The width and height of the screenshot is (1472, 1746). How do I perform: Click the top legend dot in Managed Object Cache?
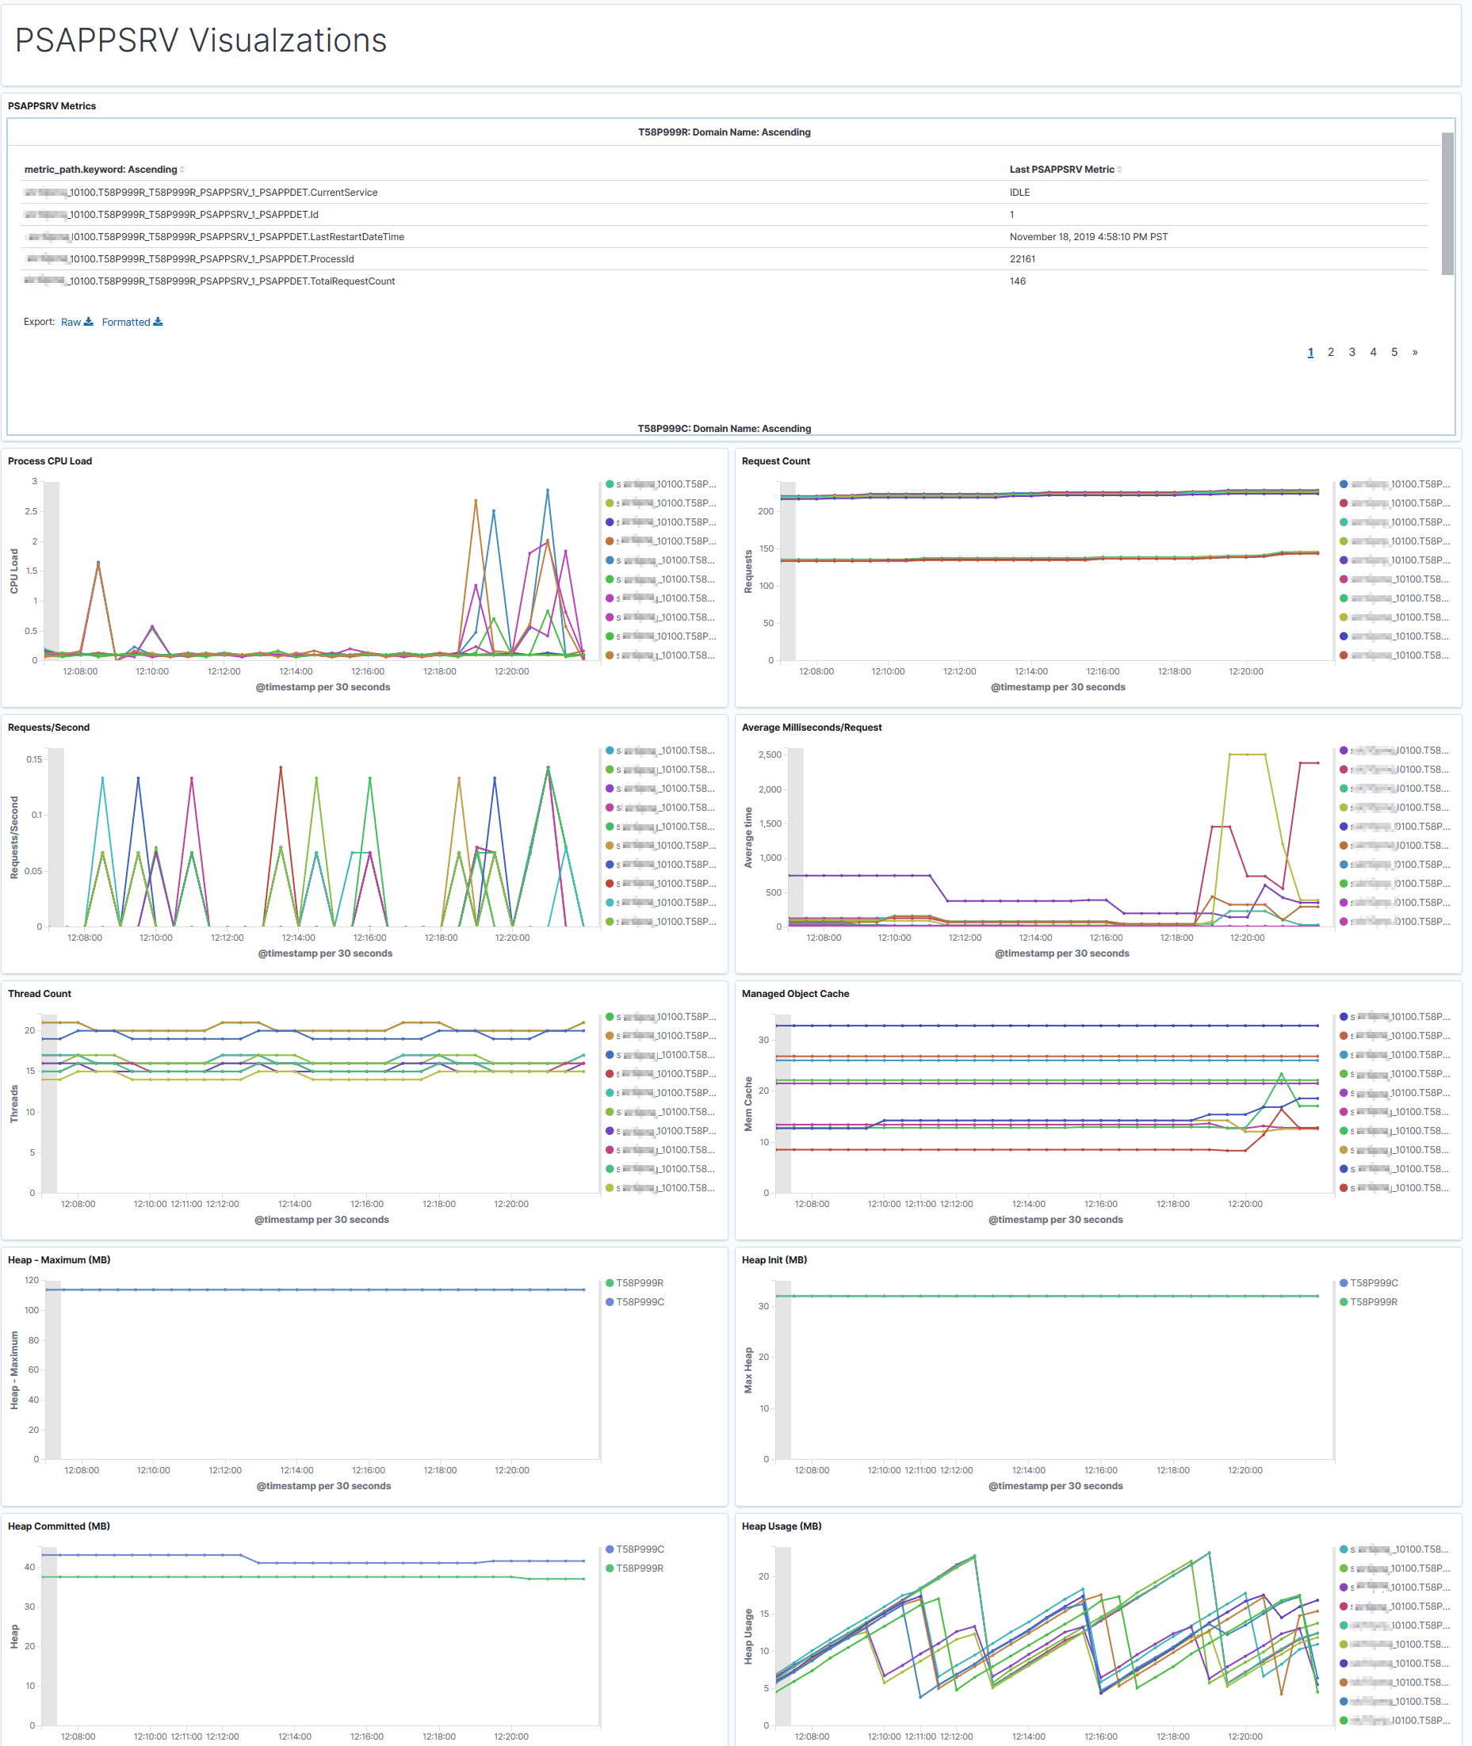pos(1345,1017)
